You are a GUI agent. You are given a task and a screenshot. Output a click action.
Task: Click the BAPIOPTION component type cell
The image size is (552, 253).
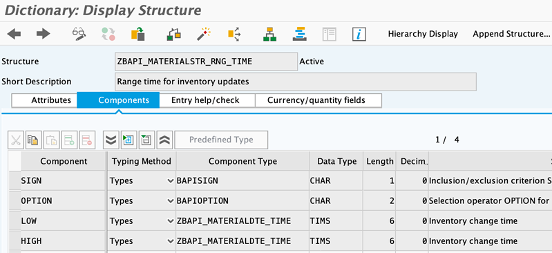coord(242,201)
